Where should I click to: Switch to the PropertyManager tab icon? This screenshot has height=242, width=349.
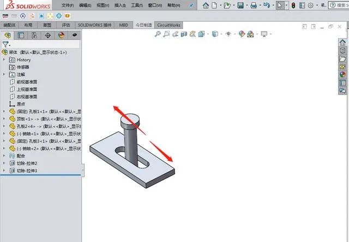coord(21,35)
